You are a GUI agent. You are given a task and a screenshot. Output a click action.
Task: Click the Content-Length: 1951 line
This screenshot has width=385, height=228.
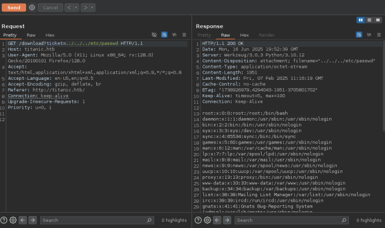(x=230, y=73)
